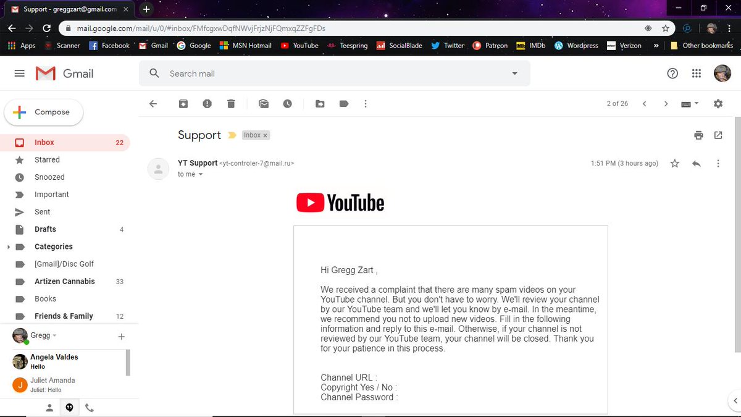Bookmark this page with the star icon
This screenshot has height=417, width=741.
pos(665,28)
